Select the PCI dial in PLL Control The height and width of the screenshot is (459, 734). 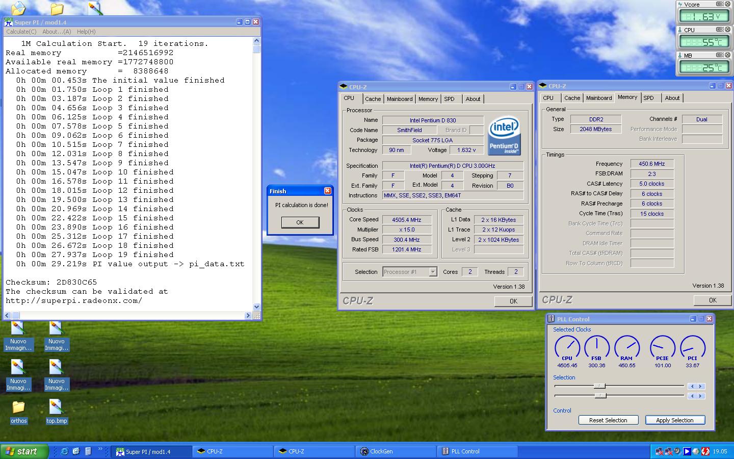(x=692, y=347)
